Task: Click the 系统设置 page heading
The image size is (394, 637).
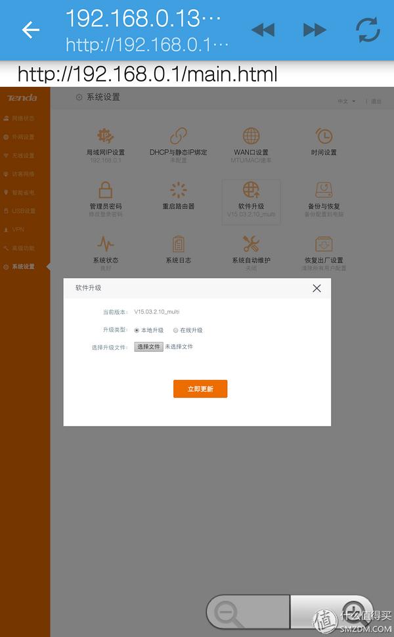Action: (103, 97)
